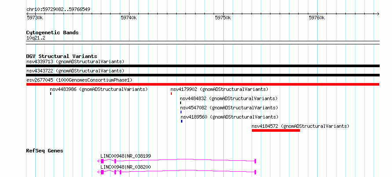Click the Cytogenetic Bands track title
The image size is (392, 177).
[x=52, y=33]
